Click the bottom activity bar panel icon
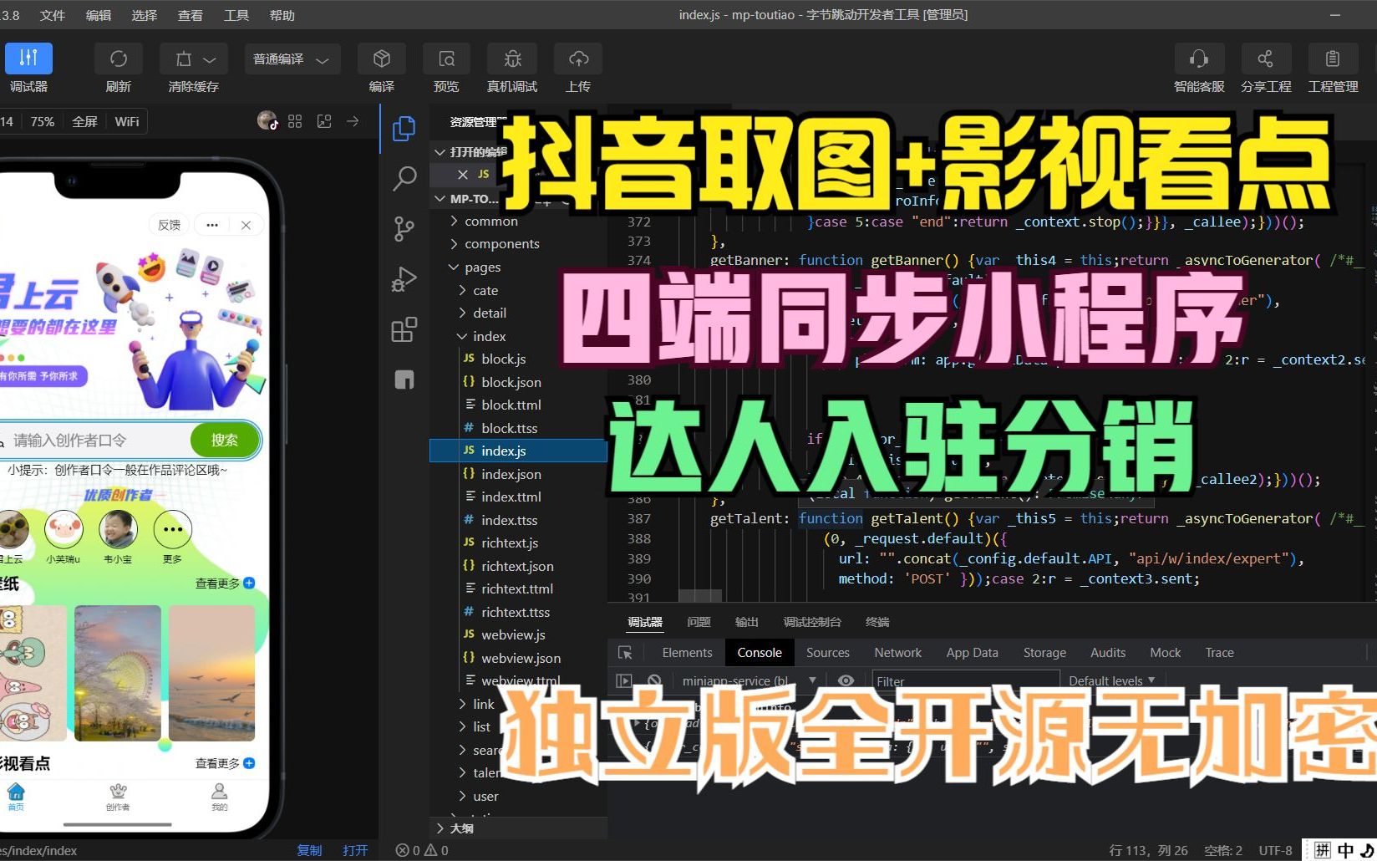The image size is (1377, 861). click(x=404, y=380)
